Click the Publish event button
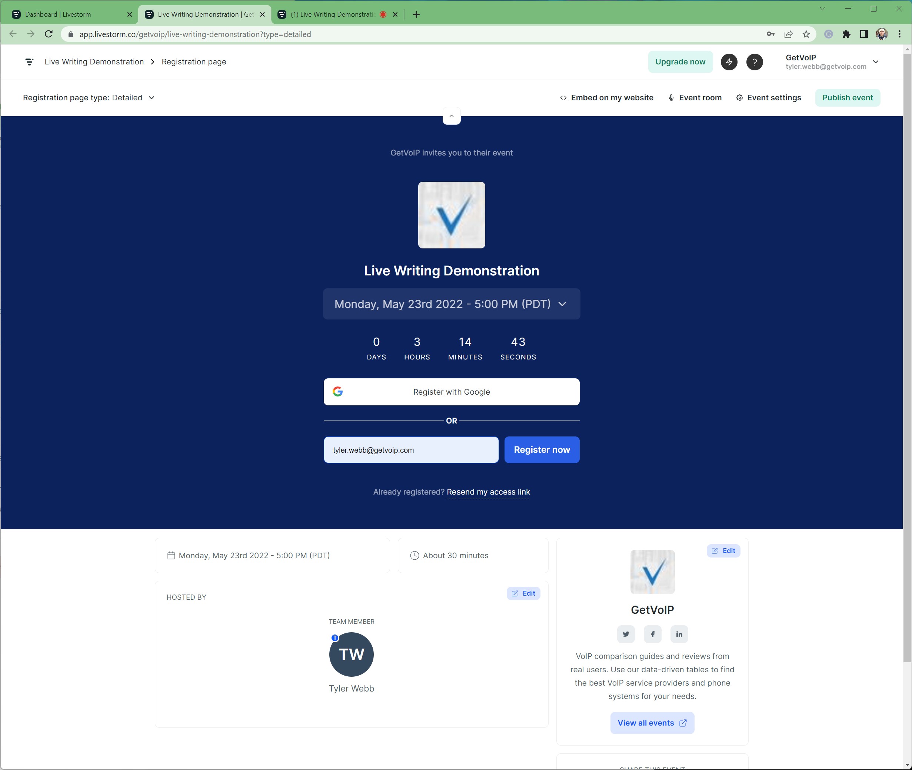The height and width of the screenshot is (770, 912). [x=848, y=97]
